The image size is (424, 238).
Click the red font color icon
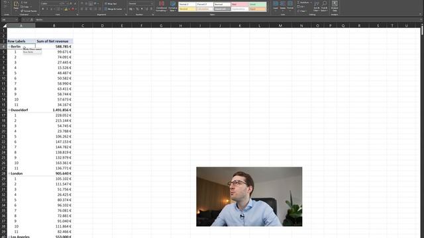(x=72, y=9)
